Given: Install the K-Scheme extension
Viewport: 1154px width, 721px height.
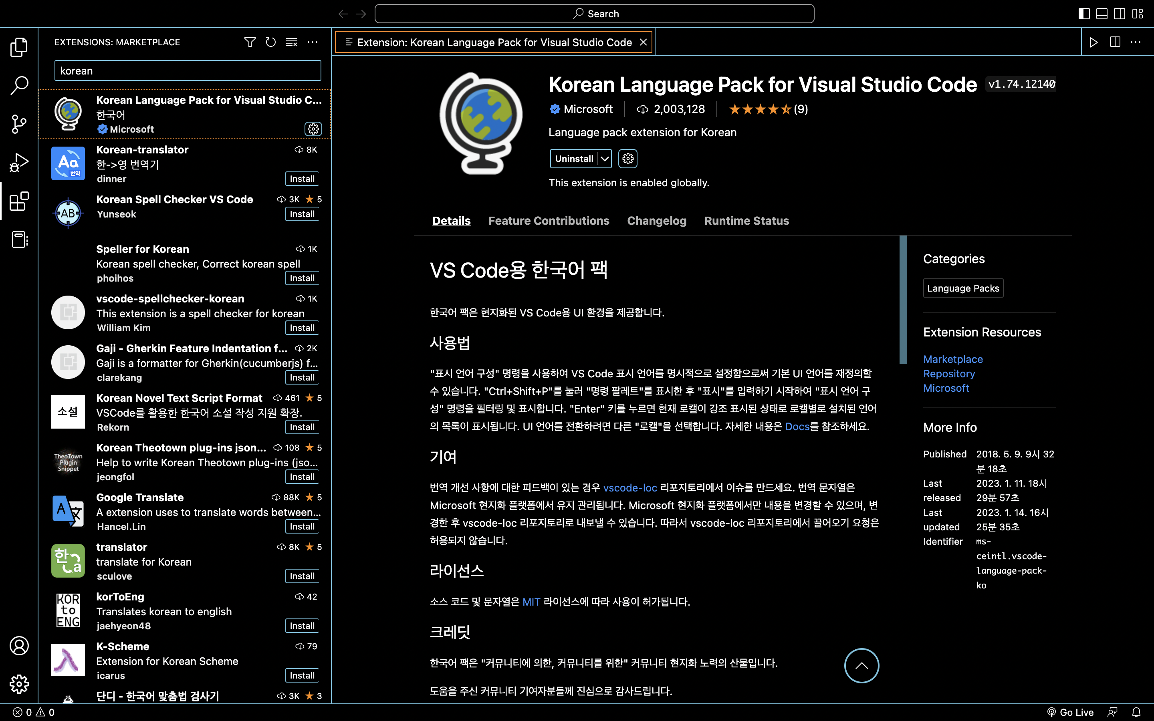Looking at the screenshot, I should (x=302, y=675).
